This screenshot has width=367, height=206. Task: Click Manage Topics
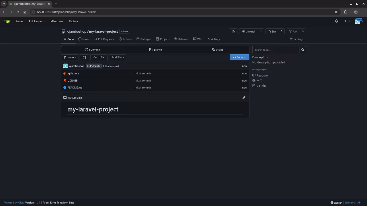(260, 70)
